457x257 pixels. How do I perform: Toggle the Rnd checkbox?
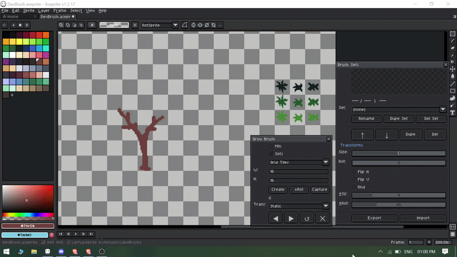coord(354,187)
